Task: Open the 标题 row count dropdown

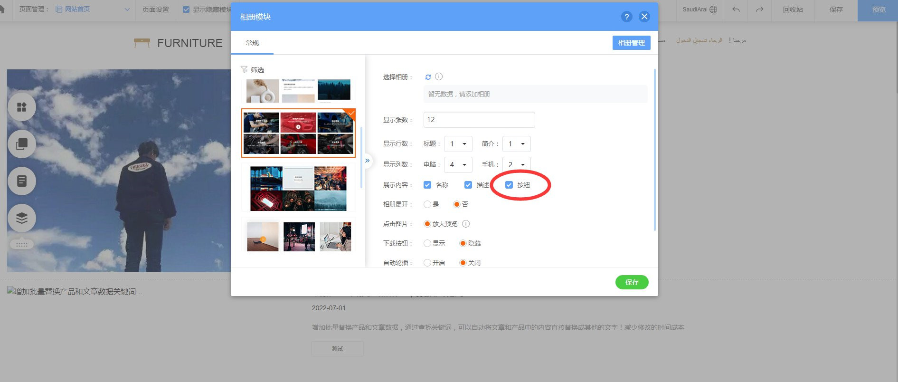Action: pyautogui.click(x=458, y=144)
